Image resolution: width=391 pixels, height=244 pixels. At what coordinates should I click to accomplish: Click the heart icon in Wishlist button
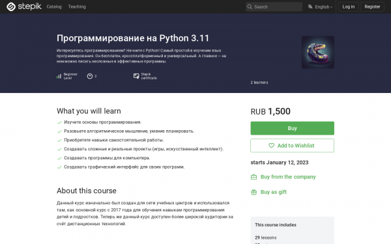coord(271,145)
